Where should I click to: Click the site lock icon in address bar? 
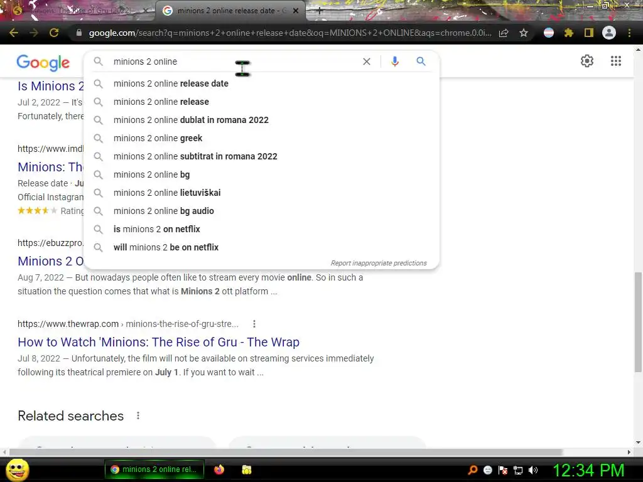tap(79, 33)
